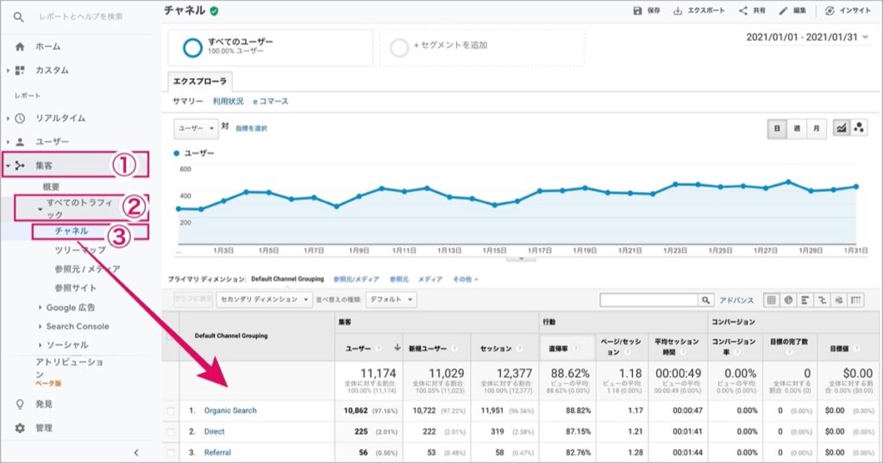The width and height of the screenshot is (883, 463).
Task: Open the その他 dimension dropdown
Action: [466, 279]
